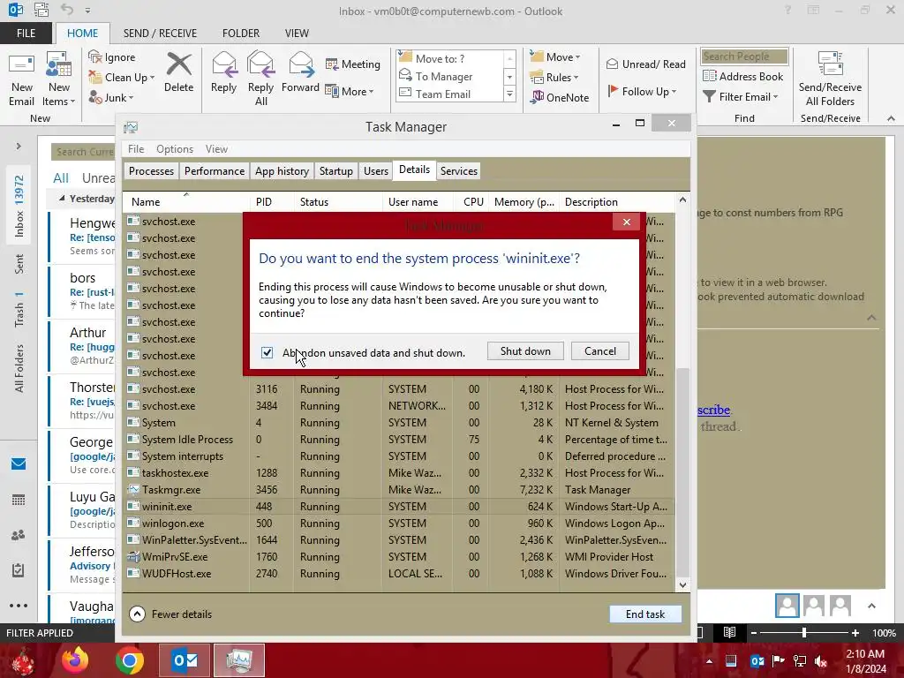
Task: Filter messages by All
Action: (x=61, y=178)
